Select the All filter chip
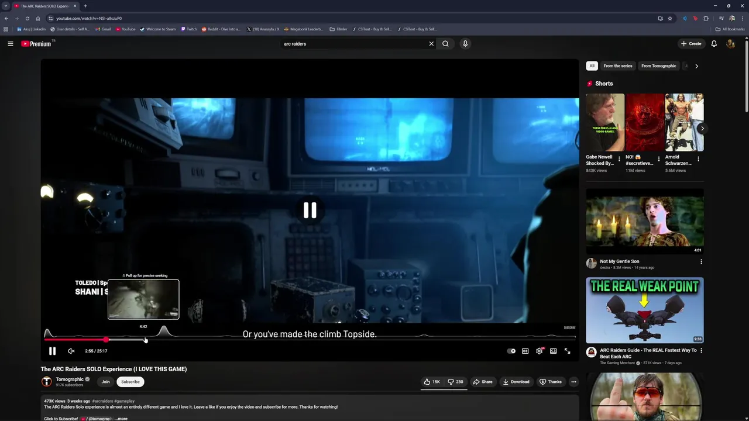 [x=592, y=66]
